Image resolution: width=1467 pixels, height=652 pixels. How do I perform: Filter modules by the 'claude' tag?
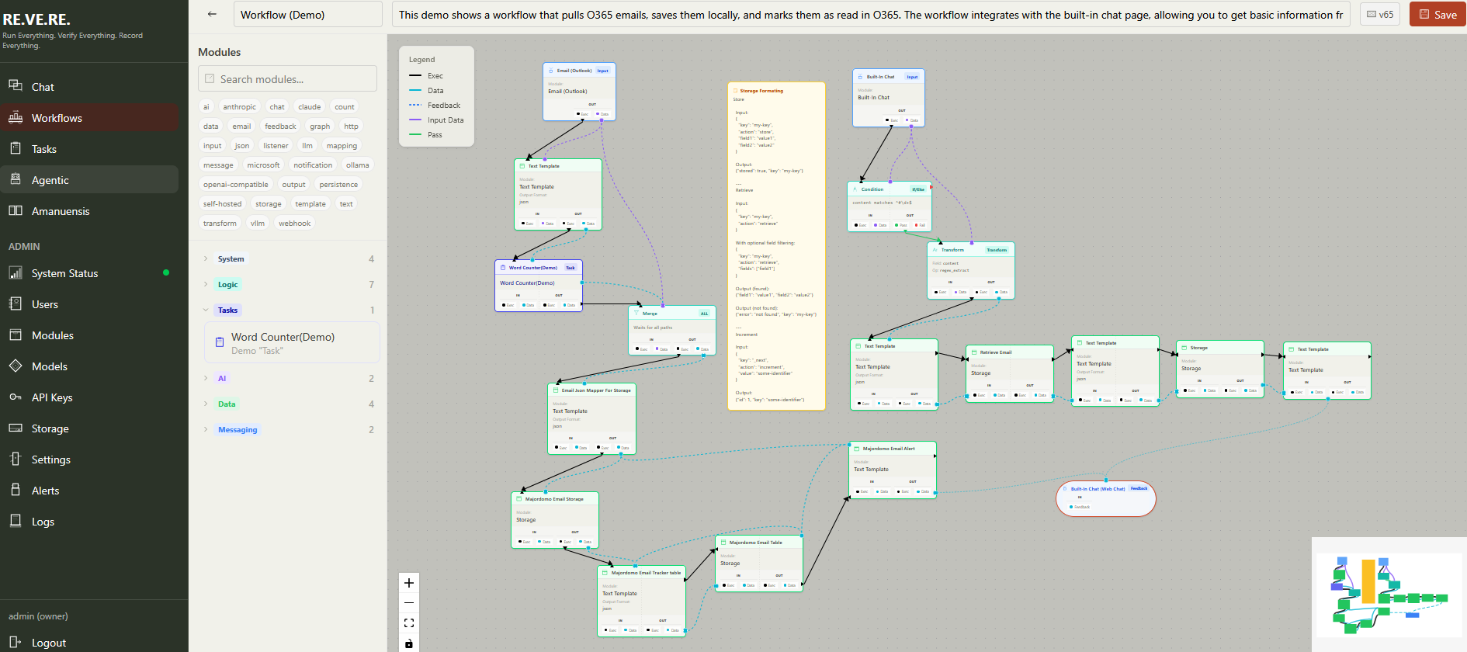pos(309,107)
